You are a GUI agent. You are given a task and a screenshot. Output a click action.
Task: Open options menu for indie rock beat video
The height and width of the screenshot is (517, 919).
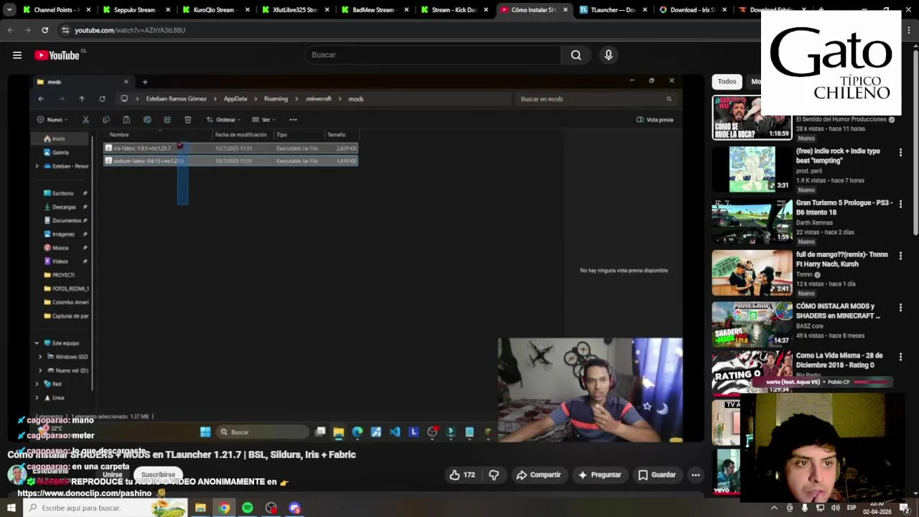(x=900, y=152)
